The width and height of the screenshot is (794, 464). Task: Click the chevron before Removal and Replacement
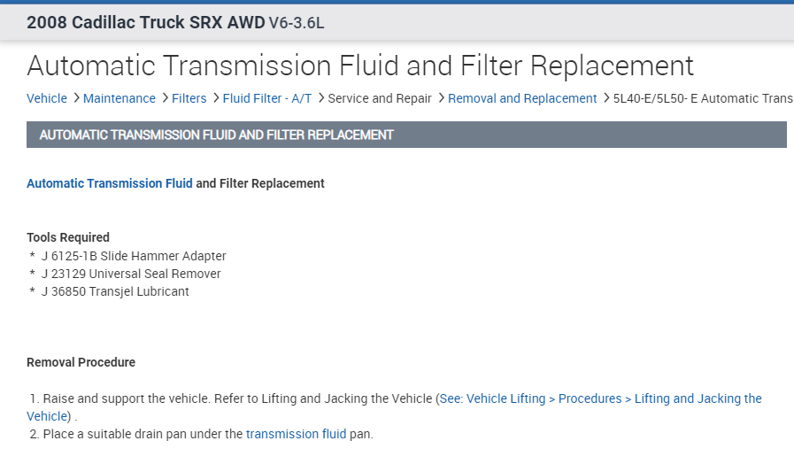(440, 98)
